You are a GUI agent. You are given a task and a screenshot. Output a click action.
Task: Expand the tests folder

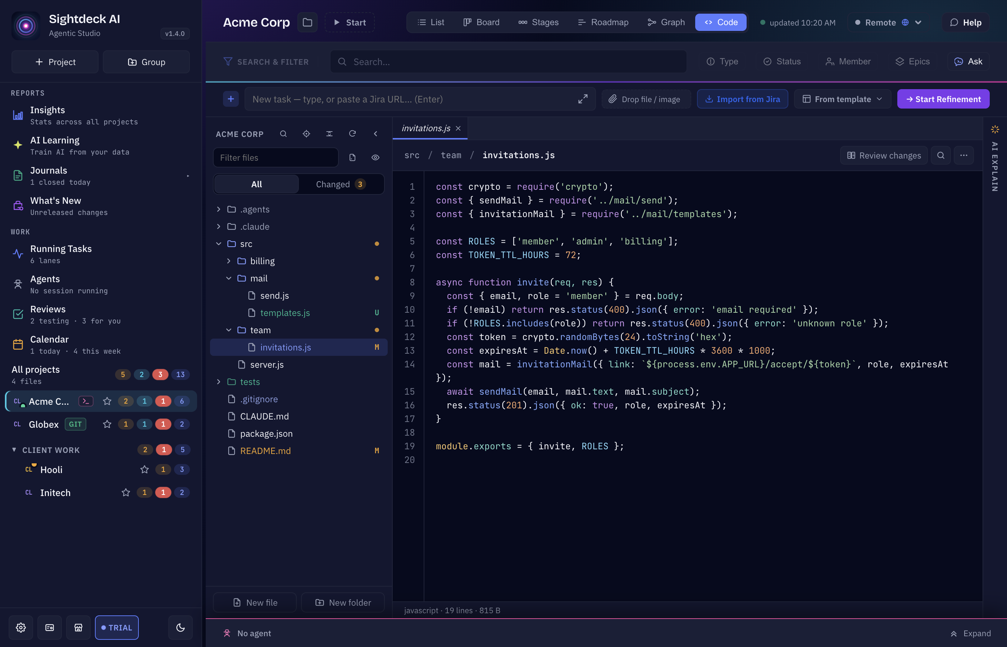pos(219,382)
